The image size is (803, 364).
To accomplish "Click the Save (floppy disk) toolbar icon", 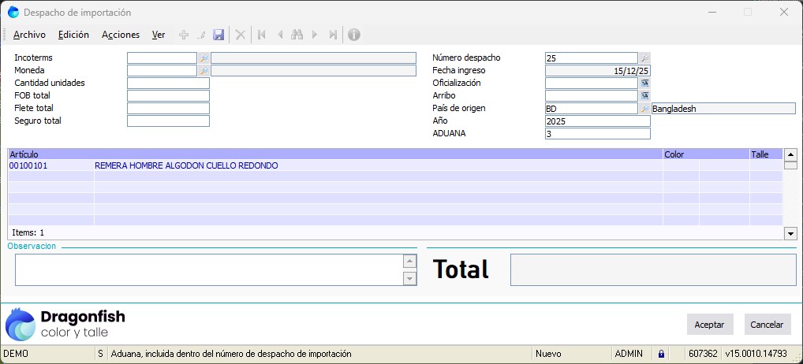I will pos(219,35).
